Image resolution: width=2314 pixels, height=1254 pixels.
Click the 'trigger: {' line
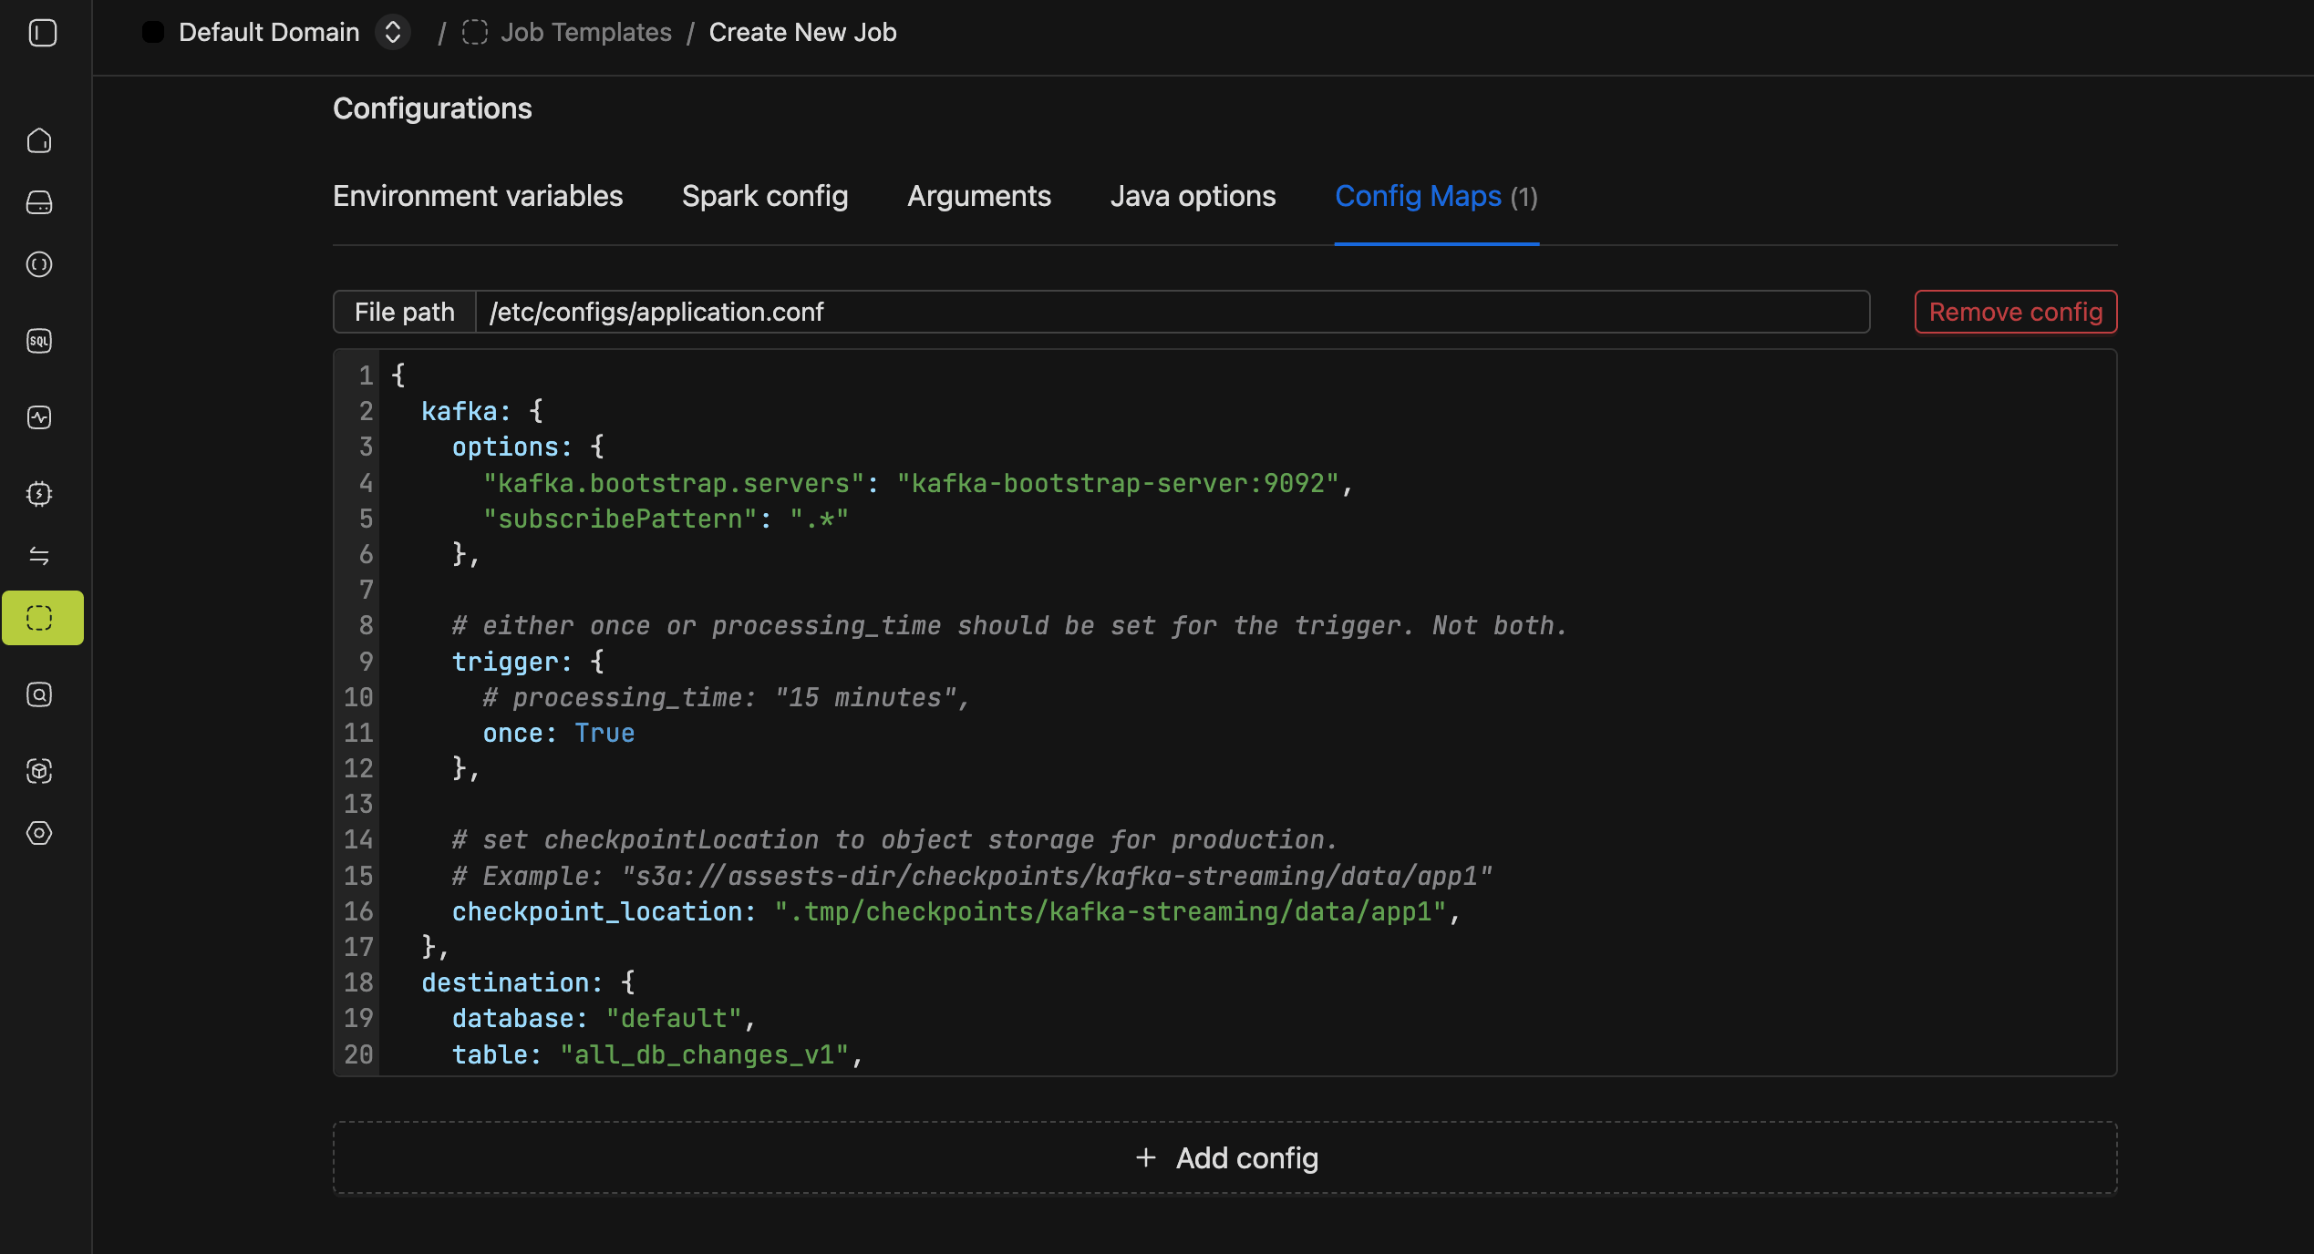[x=528, y=661]
